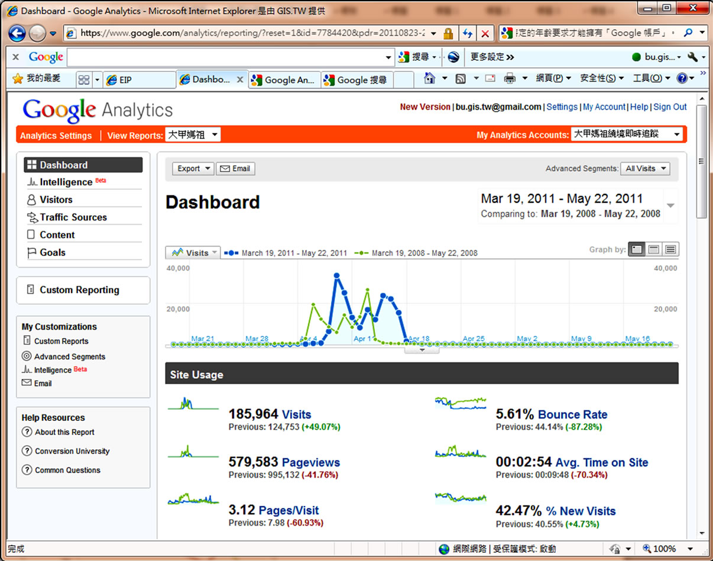The width and height of the screenshot is (713, 561).
Task: Close the Dashboard browser tab
Action: (239, 79)
